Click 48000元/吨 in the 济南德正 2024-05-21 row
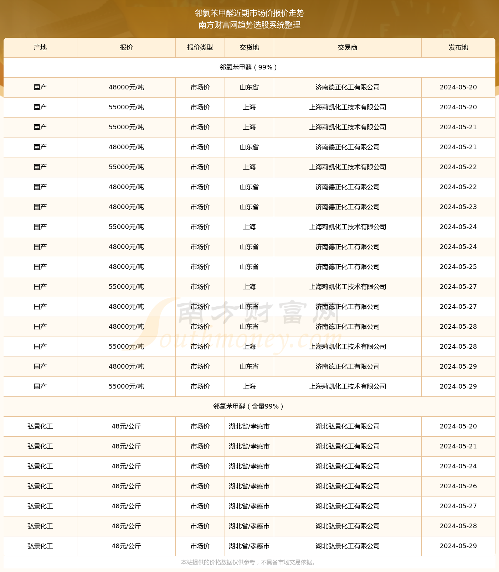499x572 pixels. click(126, 147)
